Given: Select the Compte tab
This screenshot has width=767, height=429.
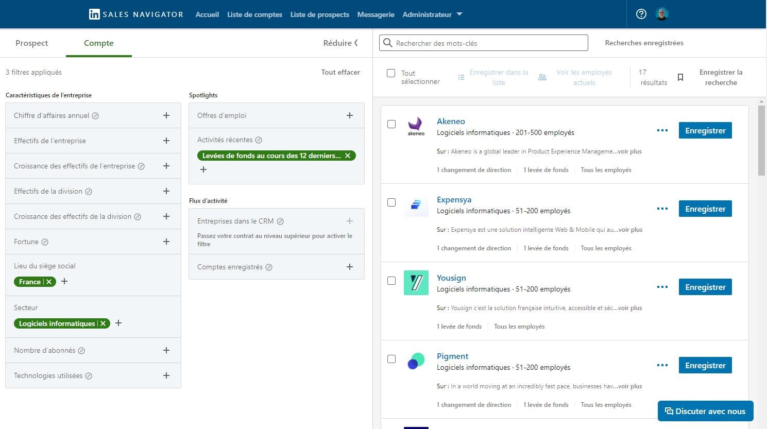Looking at the screenshot, I should [99, 43].
